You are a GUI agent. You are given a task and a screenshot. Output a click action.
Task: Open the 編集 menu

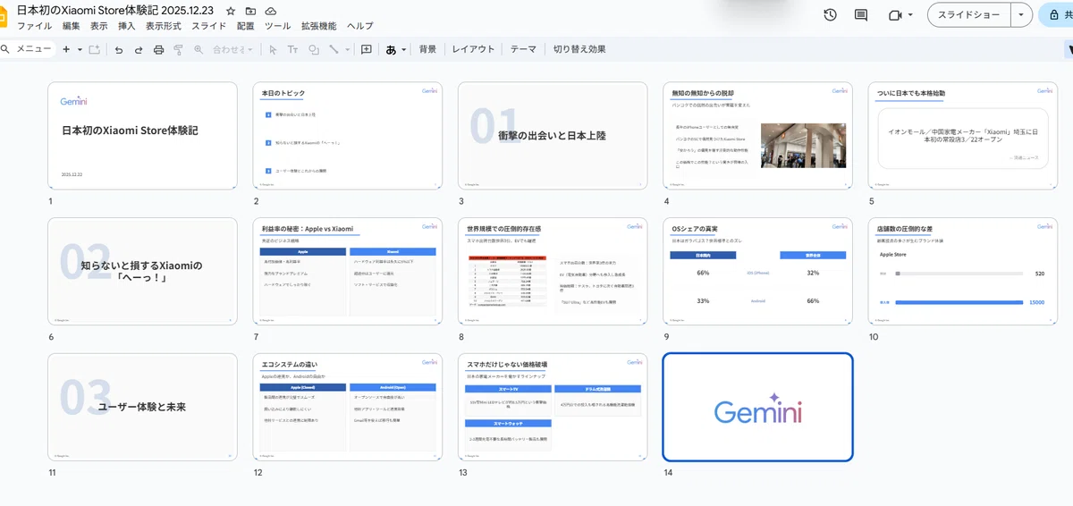[x=72, y=26]
